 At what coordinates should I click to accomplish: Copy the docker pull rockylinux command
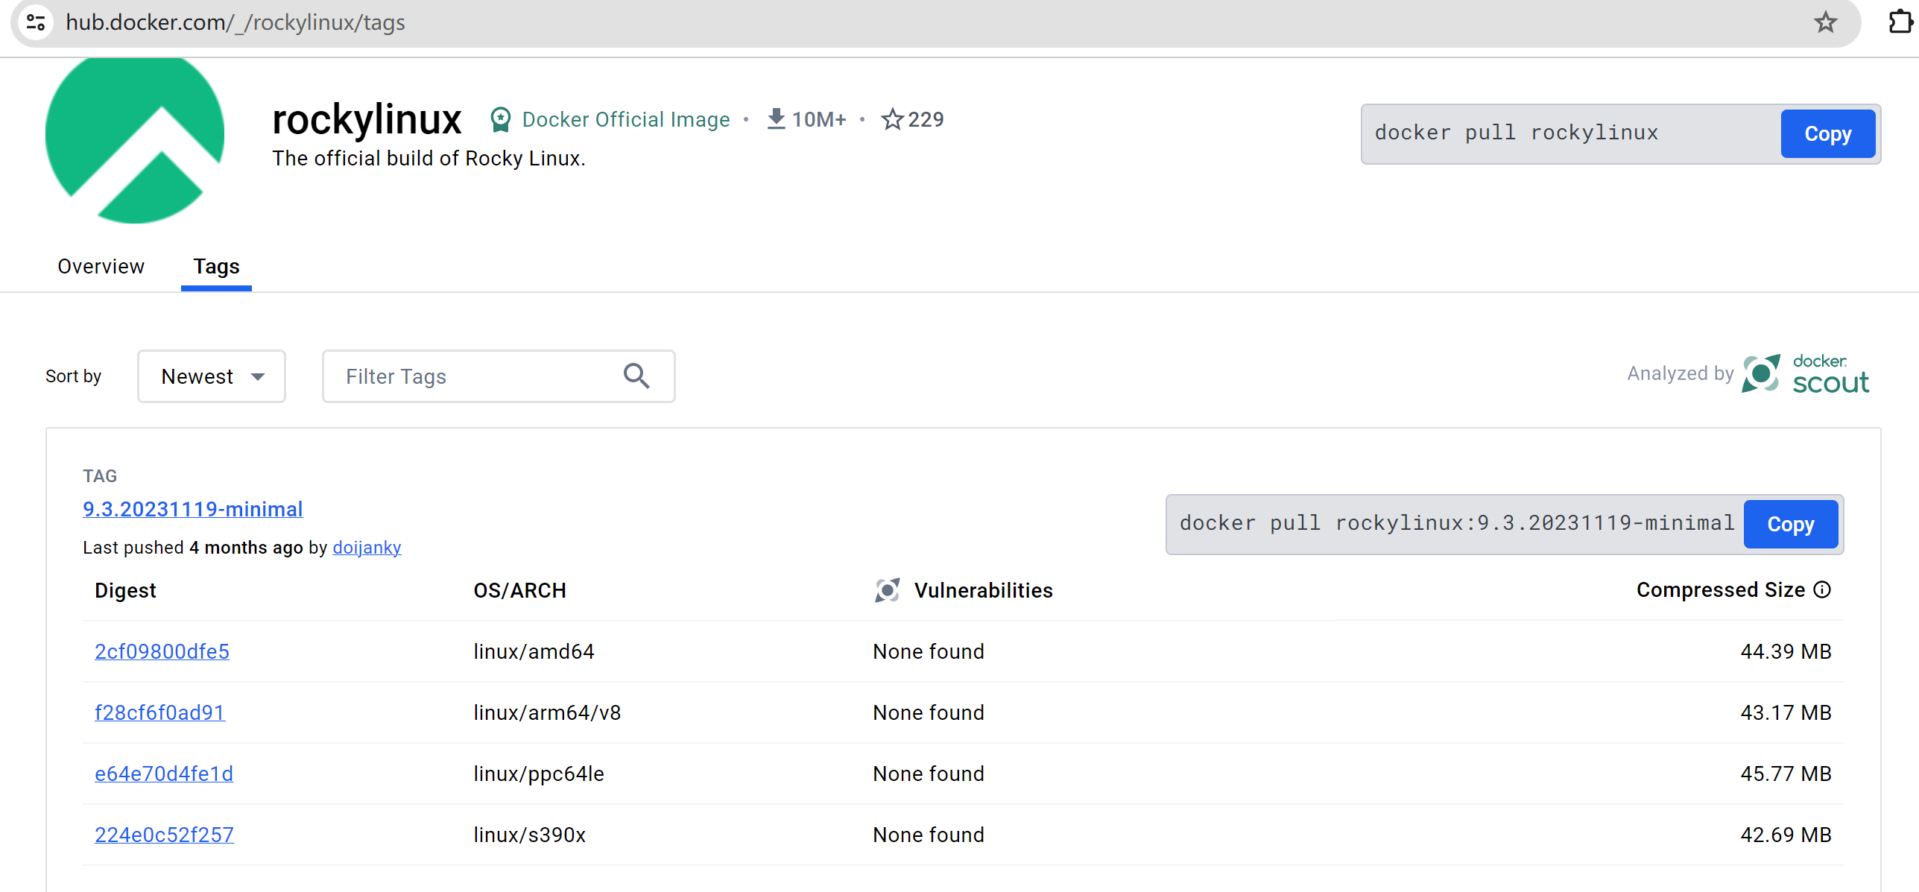pyautogui.click(x=1827, y=134)
